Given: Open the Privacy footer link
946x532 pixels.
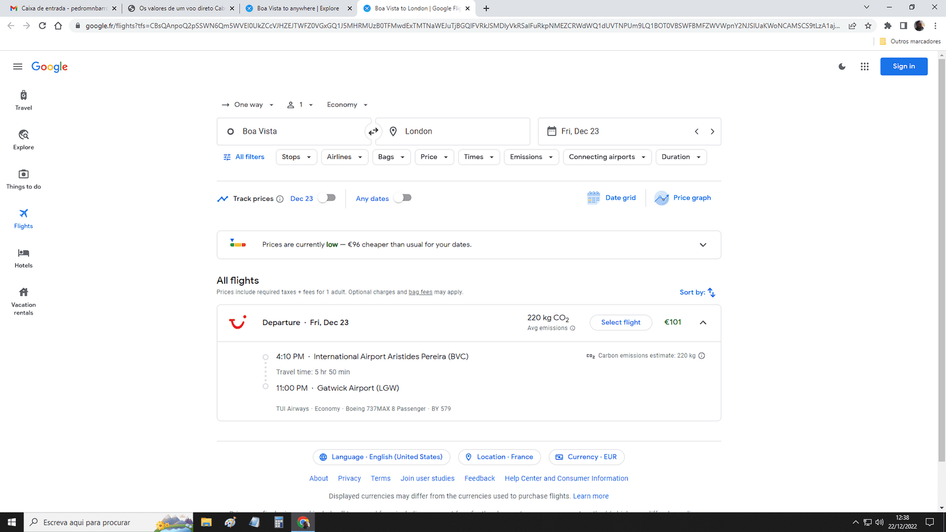Looking at the screenshot, I should pyautogui.click(x=349, y=479).
